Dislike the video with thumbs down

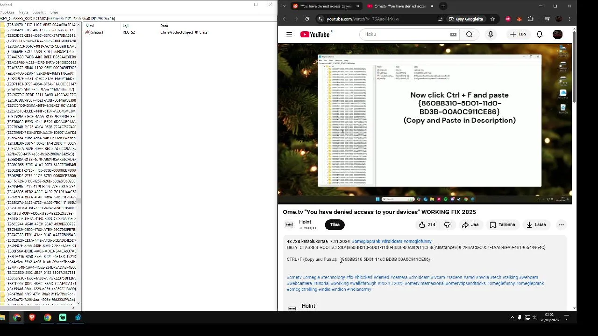447,224
